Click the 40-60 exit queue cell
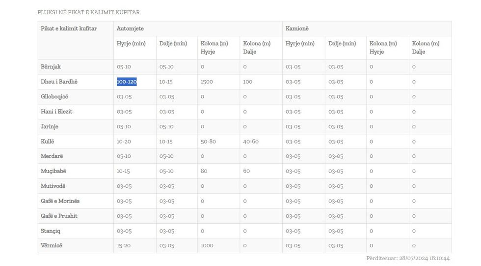Screen dimensions: 481x266 coord(251,142)
